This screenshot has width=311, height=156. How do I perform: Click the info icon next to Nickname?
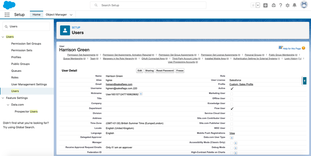point(141,94)
